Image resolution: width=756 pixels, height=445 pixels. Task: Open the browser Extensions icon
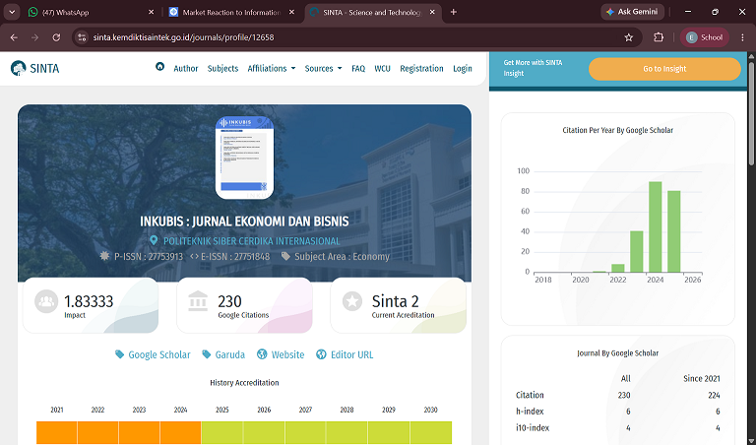tap(659, 37)
